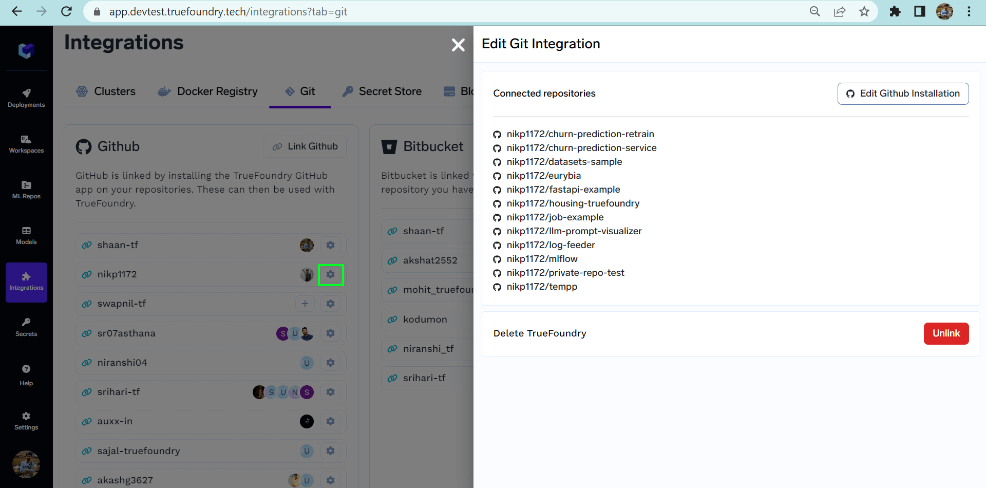
Task: Close the Edit Git Integration panel
Action: coord(458,45)
